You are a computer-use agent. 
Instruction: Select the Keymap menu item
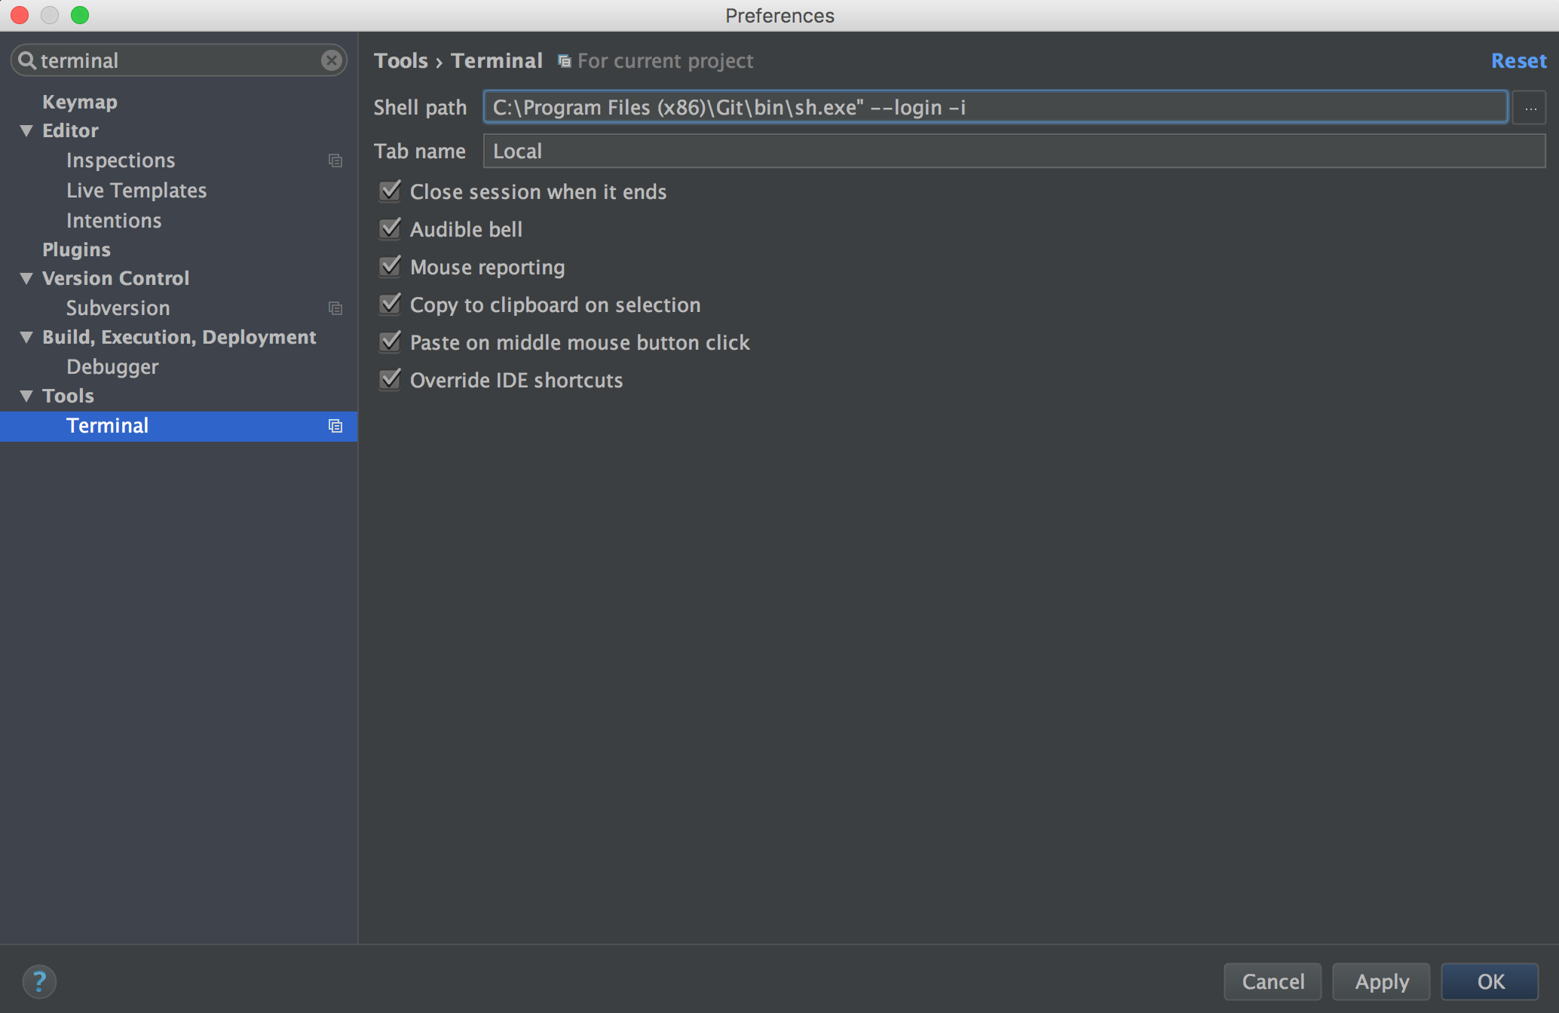pyautogui.click(x=80, y=101)
